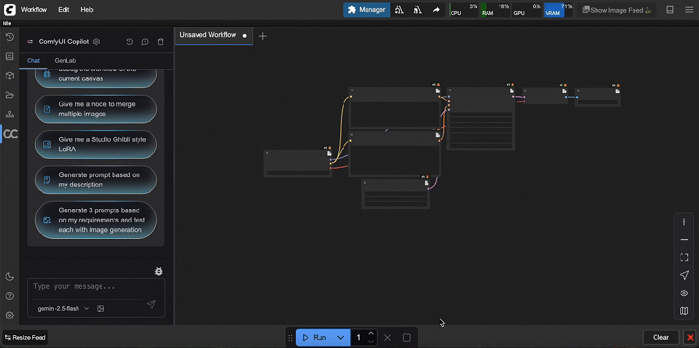Cancel the current run with X icon
The height and width of the screenshot is (348, 699).
tap(388, 338)
